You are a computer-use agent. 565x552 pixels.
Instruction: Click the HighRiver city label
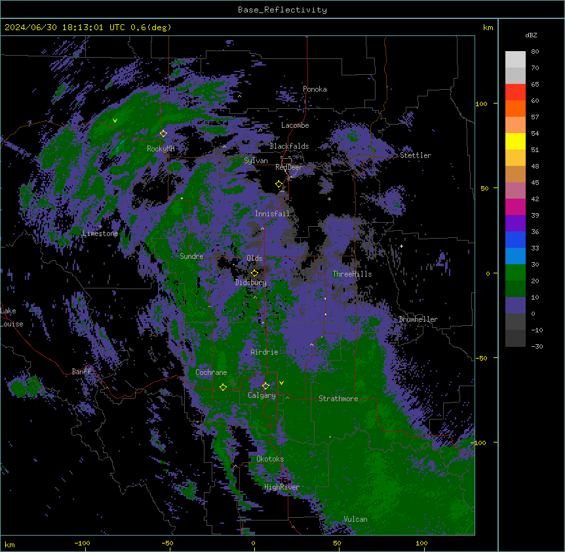click(282, 487)
